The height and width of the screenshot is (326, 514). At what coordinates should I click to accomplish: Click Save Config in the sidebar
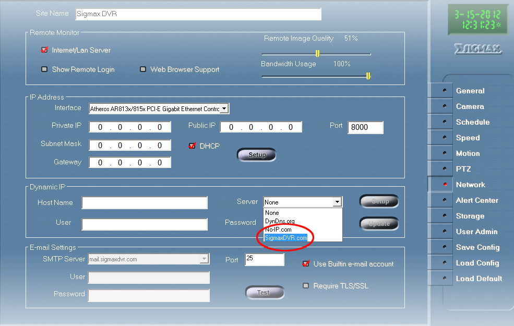point(477,247)
